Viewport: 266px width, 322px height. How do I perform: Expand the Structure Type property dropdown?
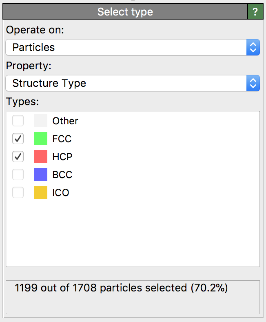(126, 83)
